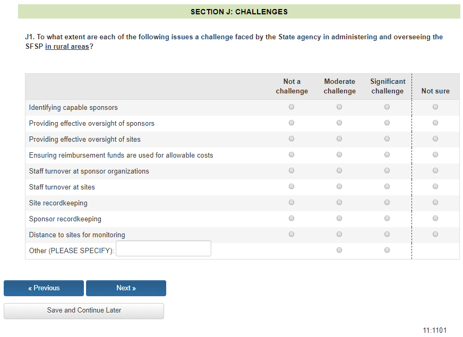Mark Distance to sites as 'Significant challenge'
Image resolution: width=463 pixels, height=337 pixels.
coord(387,235)
